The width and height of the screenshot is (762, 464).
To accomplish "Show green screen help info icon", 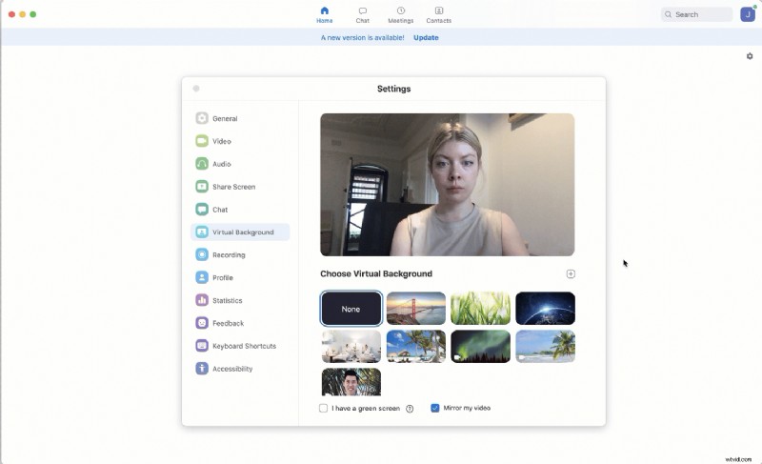I will tap(410, 409).
